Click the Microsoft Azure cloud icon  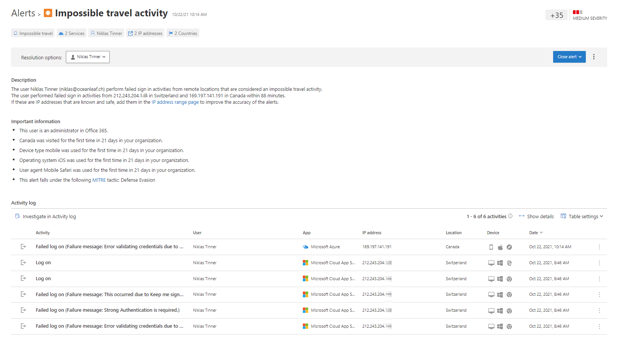[306, 247]
